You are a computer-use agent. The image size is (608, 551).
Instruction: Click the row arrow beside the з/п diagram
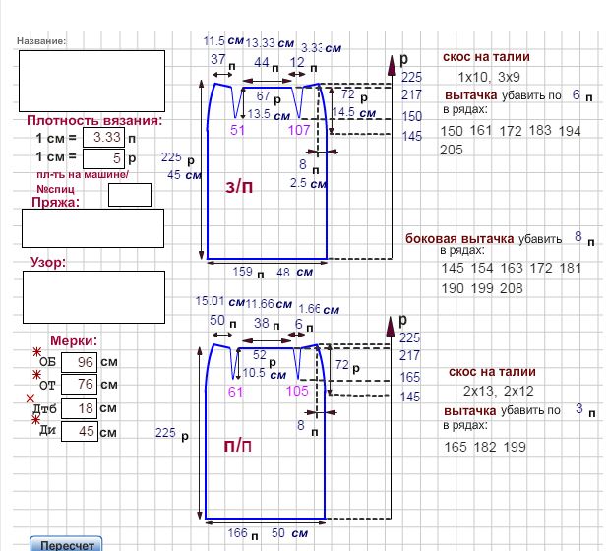pyautogui.click(x=394, y=64)
